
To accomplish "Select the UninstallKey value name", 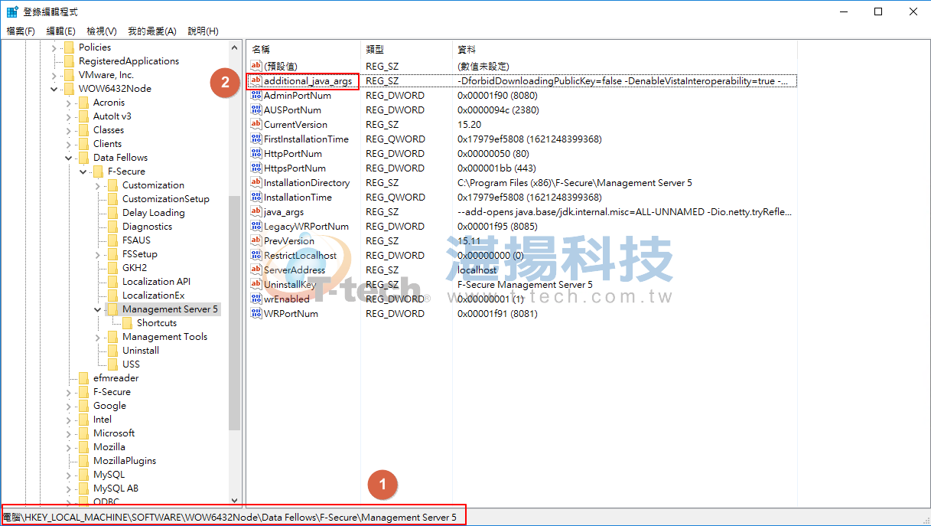I will (x=290, y=285).
